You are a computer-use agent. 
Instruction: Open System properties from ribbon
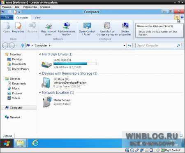(x=125, y=29)
